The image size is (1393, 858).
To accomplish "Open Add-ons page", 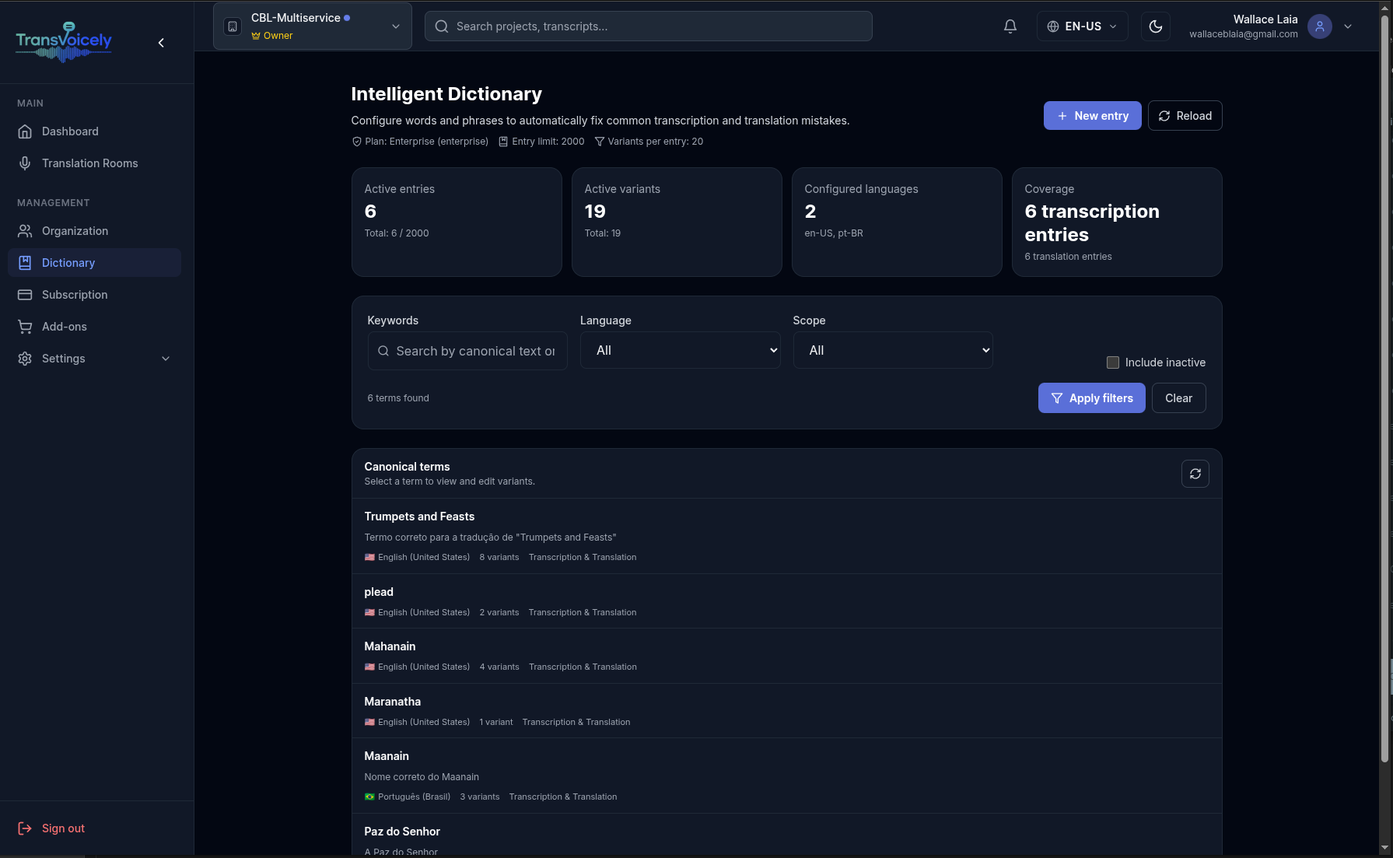I will coord(95,327).
